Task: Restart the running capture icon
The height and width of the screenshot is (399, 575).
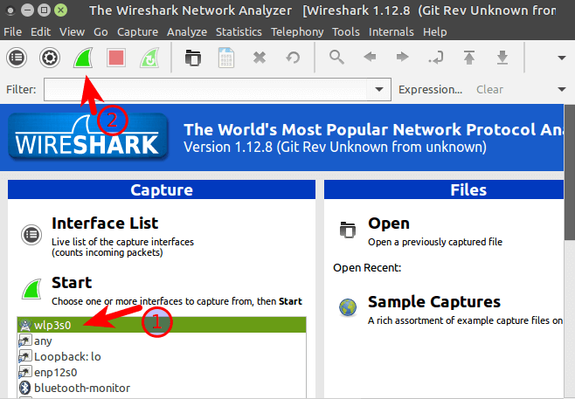Action: click(x=149, y=58)
